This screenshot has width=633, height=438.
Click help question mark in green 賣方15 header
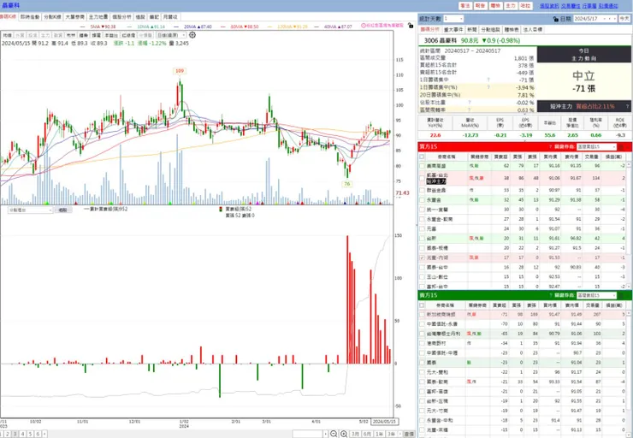coord(550,295)
